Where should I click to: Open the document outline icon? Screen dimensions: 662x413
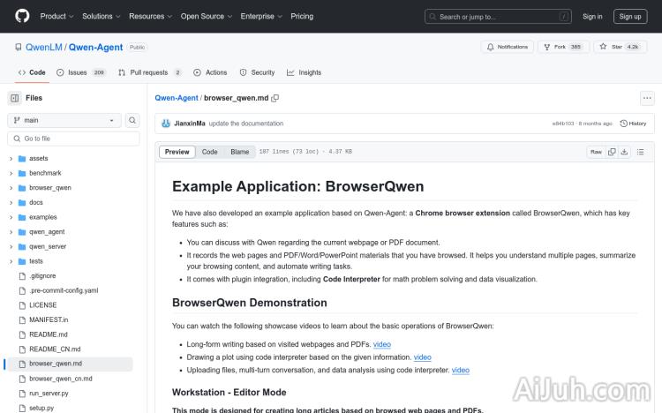(641, 152)
